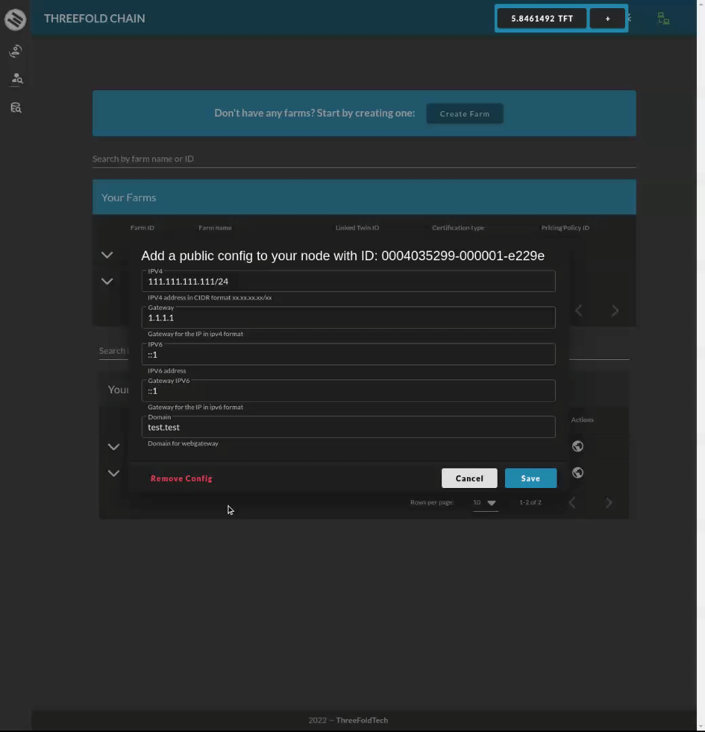Click the globe icon on the first node row
This screenshot has height=732, width=705.
pyautogui.click(x=578, y=446)
